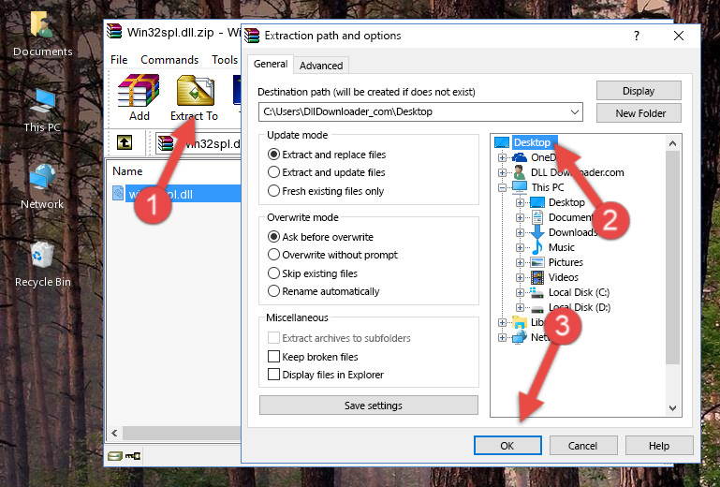Click the key icon in WinRAR status bar
720x487 pixels.
click(133, 456)
